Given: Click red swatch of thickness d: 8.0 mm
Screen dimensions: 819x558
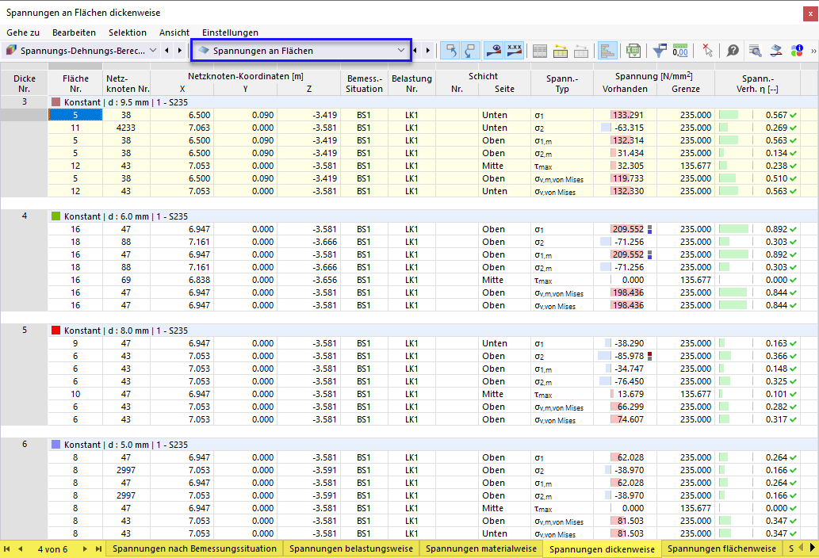Looking at the screenshot, I should (x=55, y=331).
